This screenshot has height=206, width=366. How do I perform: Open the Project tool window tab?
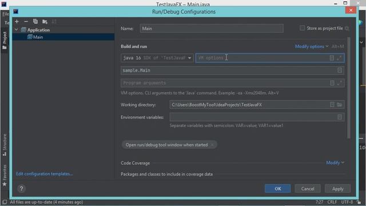tap(5, 41)
